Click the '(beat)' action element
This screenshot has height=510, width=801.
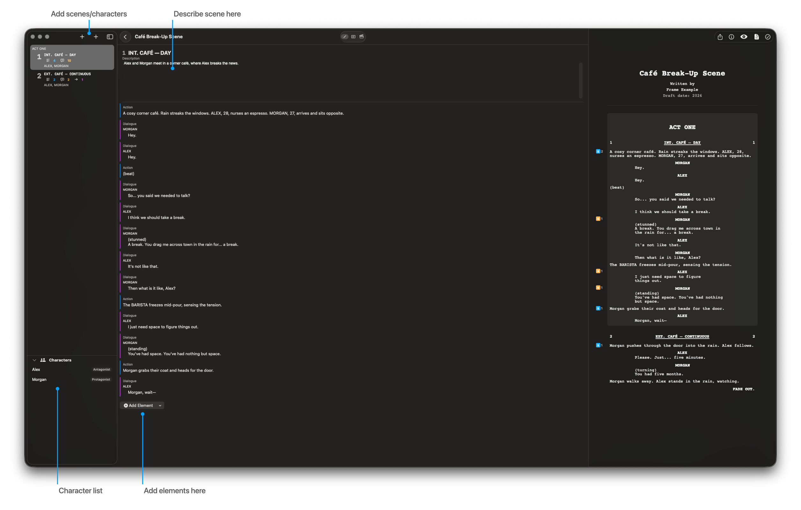pyautogui.click(x=129, y=174)
